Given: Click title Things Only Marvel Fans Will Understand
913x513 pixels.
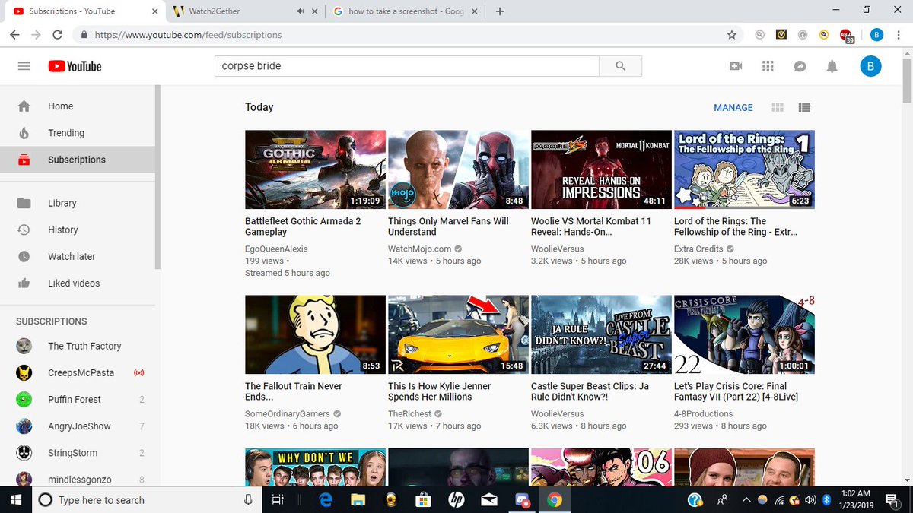Looking at the screenshot, I should [x=448, y=226].
